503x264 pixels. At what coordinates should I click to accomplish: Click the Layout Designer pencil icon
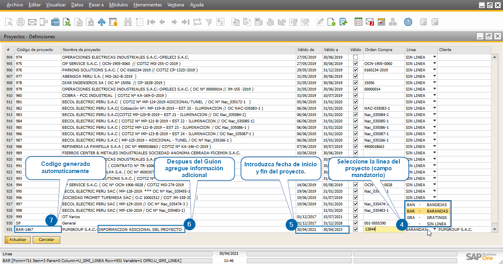click(320, 22)
